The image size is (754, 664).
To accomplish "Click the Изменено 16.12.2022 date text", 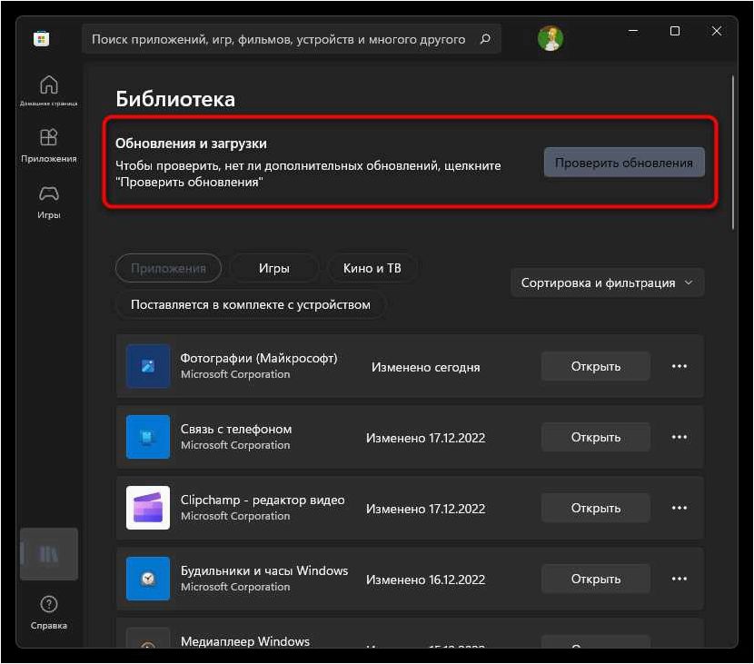I will 425,580.
